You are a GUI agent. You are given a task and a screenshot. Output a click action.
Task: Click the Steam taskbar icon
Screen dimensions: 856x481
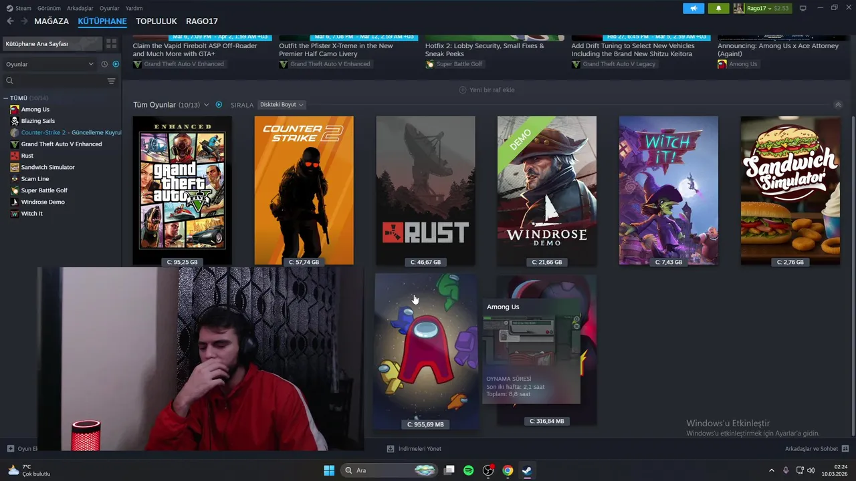528,470
